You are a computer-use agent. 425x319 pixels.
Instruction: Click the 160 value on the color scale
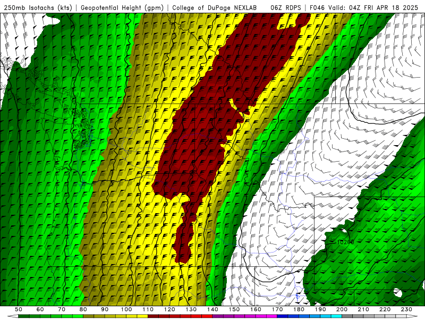pos(256,309)
